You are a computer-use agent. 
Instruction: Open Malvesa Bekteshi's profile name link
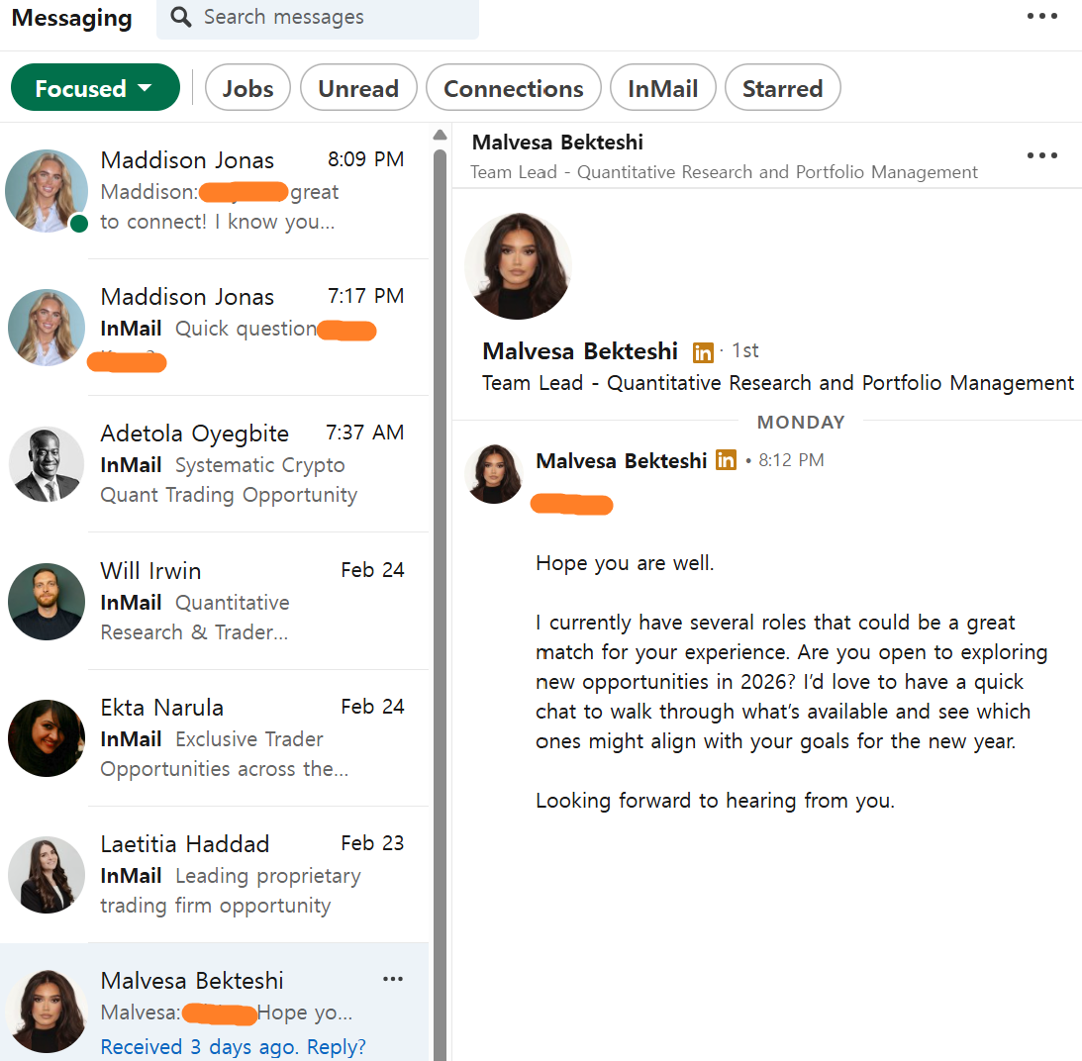(x=580, y=350)
